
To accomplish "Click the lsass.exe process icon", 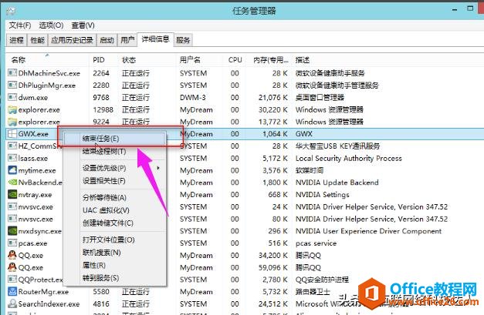I will point(12,158).
